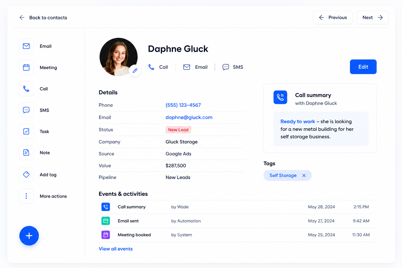This screenshot has width=402, height=268.
Task: Click the Email sent event green icon
Action: [106, 221]
